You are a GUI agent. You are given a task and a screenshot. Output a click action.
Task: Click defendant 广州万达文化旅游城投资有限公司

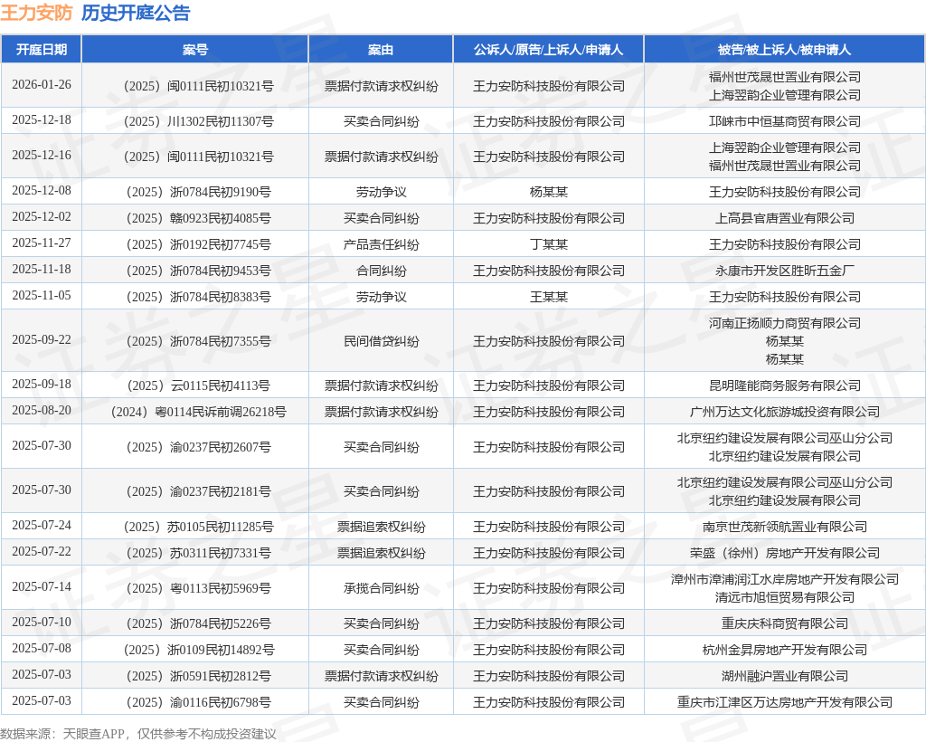[785, 412]
